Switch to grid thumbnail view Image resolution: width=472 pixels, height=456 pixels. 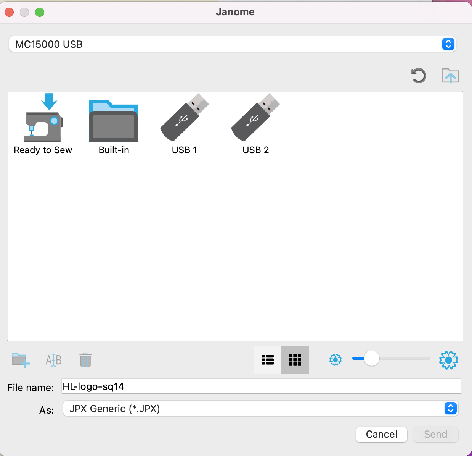[295, 360]
